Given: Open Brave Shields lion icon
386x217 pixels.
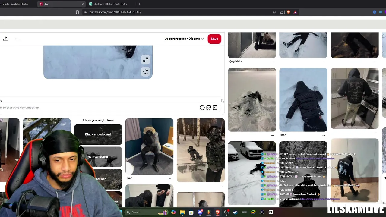Looking at the screenshot, I should [x=289, y=12].
